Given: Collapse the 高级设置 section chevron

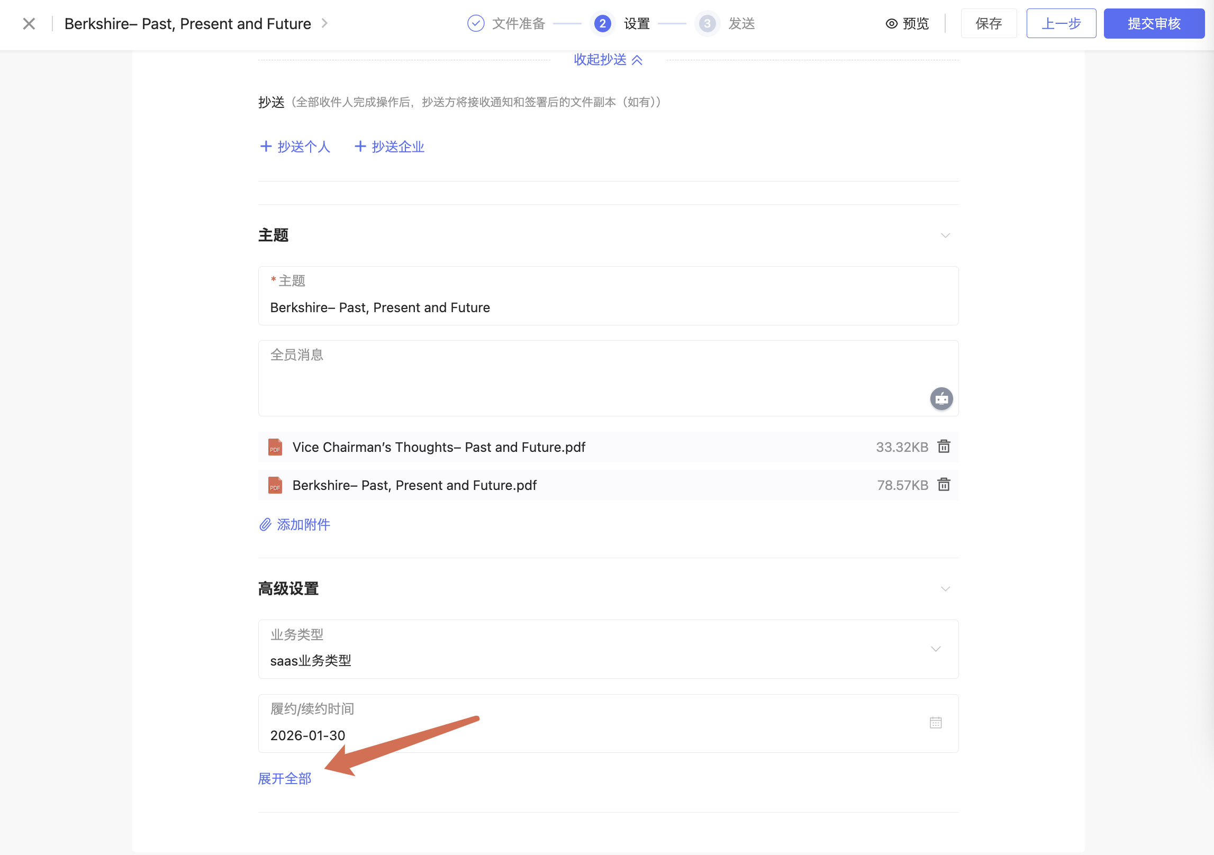Looking at the screenshot, I should coord(945,589).
